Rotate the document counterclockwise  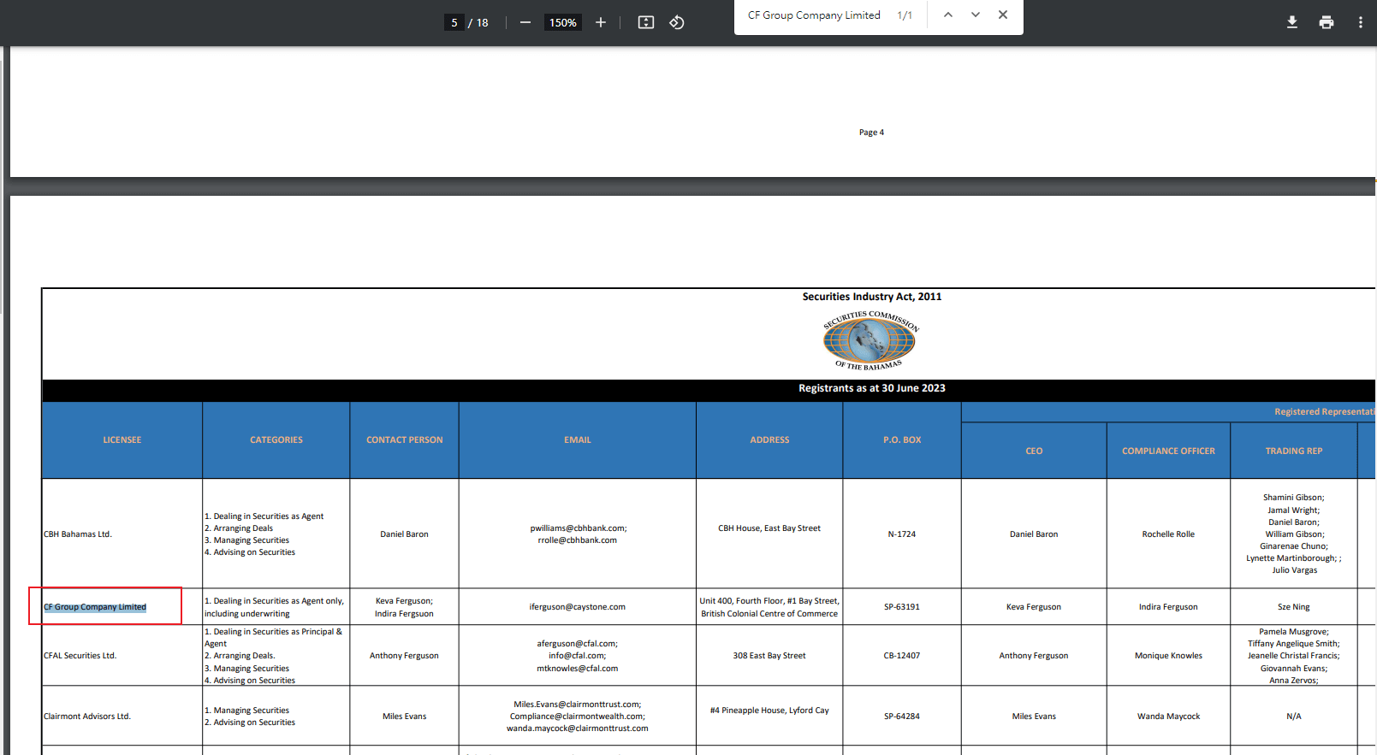point(677,22)
